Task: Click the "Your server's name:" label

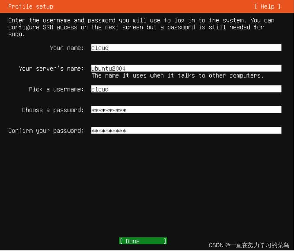Action: (51, 69)
